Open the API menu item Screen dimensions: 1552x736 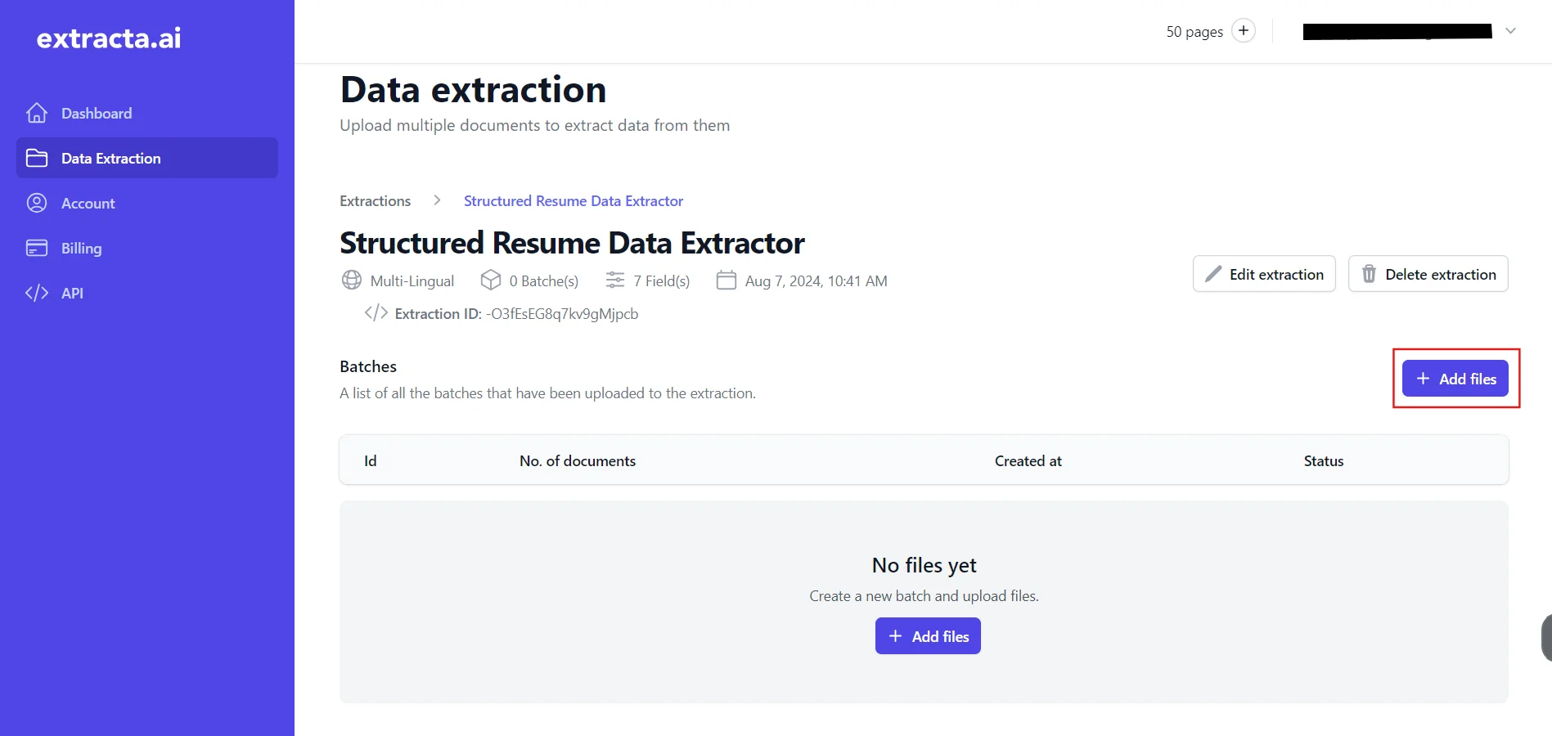(147, 293)
